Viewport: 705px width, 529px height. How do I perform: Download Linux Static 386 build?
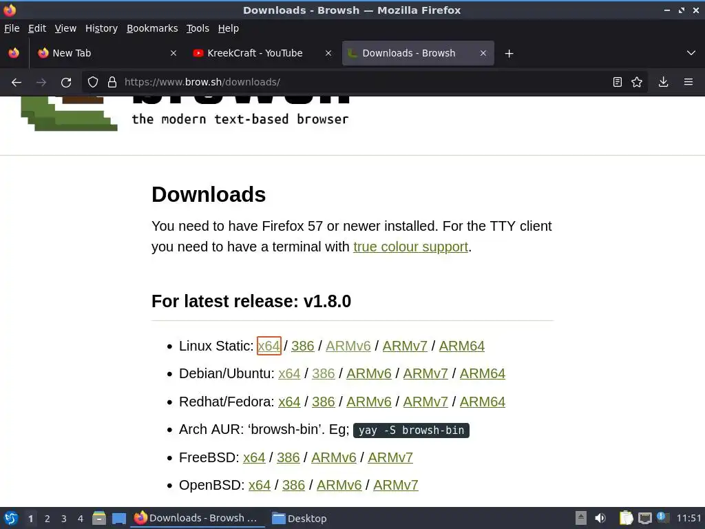coord(303,346)
